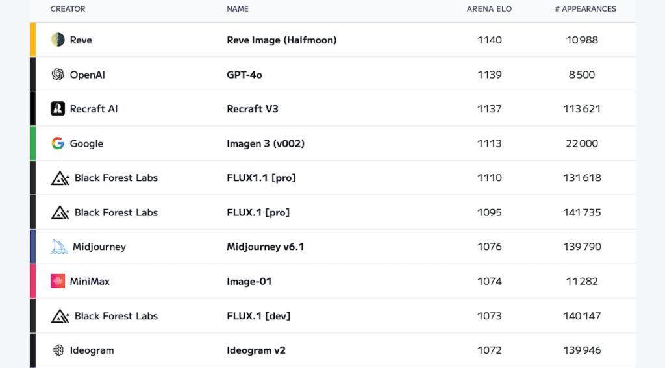Click Black Forest Labs logo beside FLUX.1 [dev]
The image size is (665, 368).
tap(60, 316)
